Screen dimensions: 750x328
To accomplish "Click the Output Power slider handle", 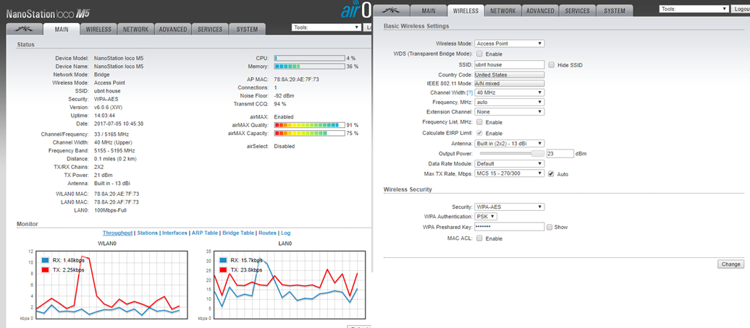I will pos(536,153).
